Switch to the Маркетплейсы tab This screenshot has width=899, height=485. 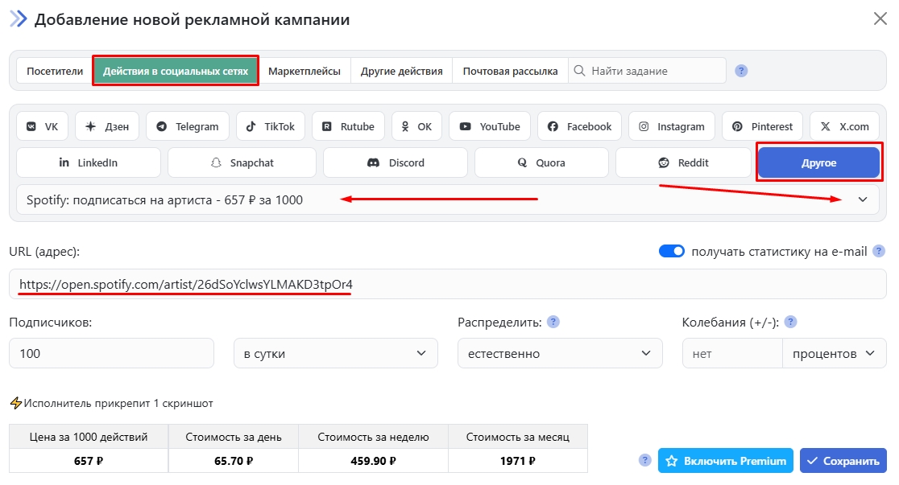coord(304,71)
